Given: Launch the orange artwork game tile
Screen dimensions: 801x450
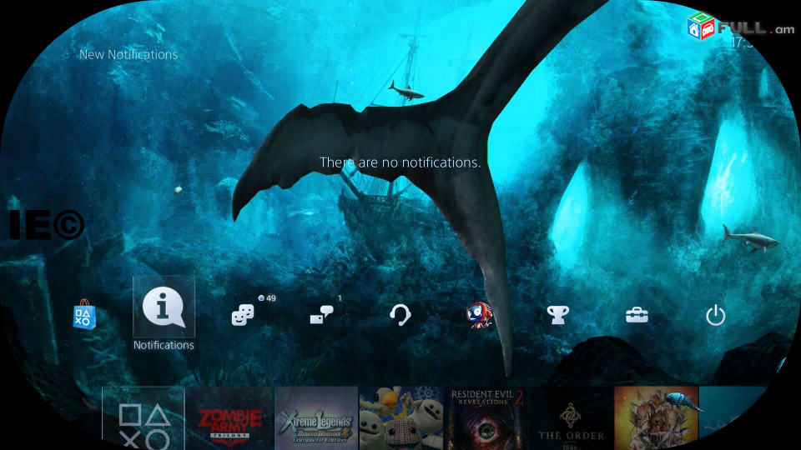Looking at the screenshot, I should click(x=656, y=418).
